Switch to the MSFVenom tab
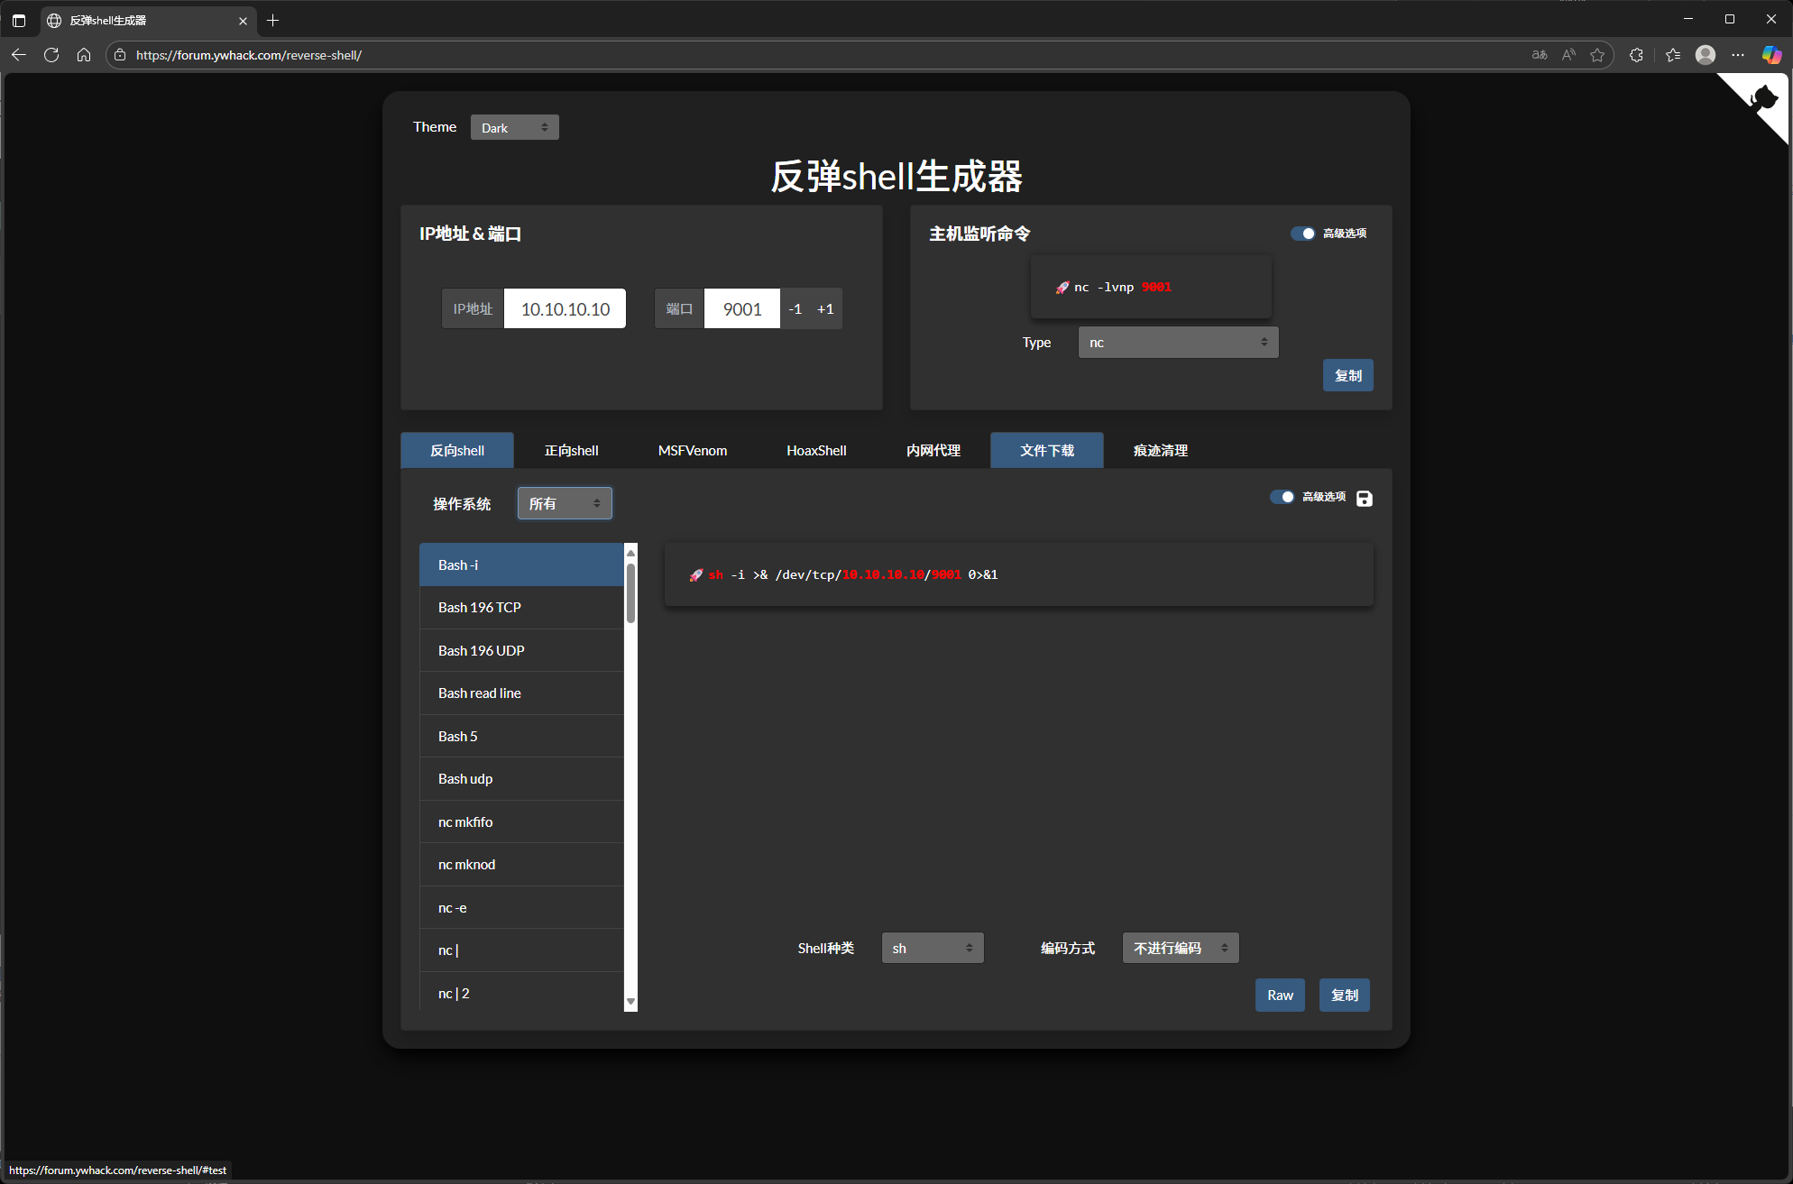Image resolution: width=1793 pixels, height=1184 pixels. [x=692, y=450]
